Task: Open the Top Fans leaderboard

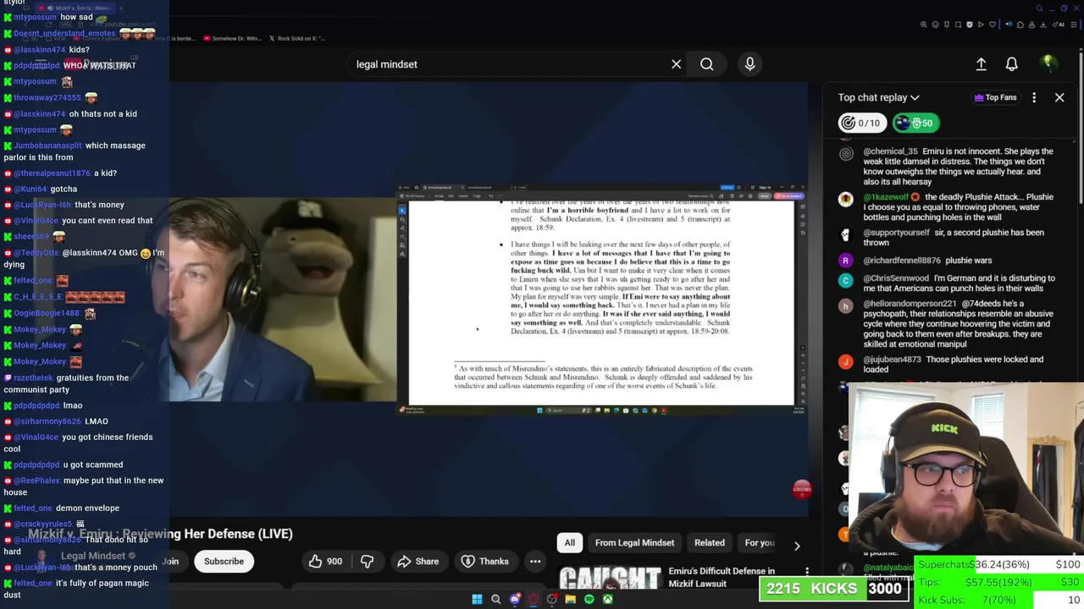Action: pyautogui.click(x=995, y=97)
